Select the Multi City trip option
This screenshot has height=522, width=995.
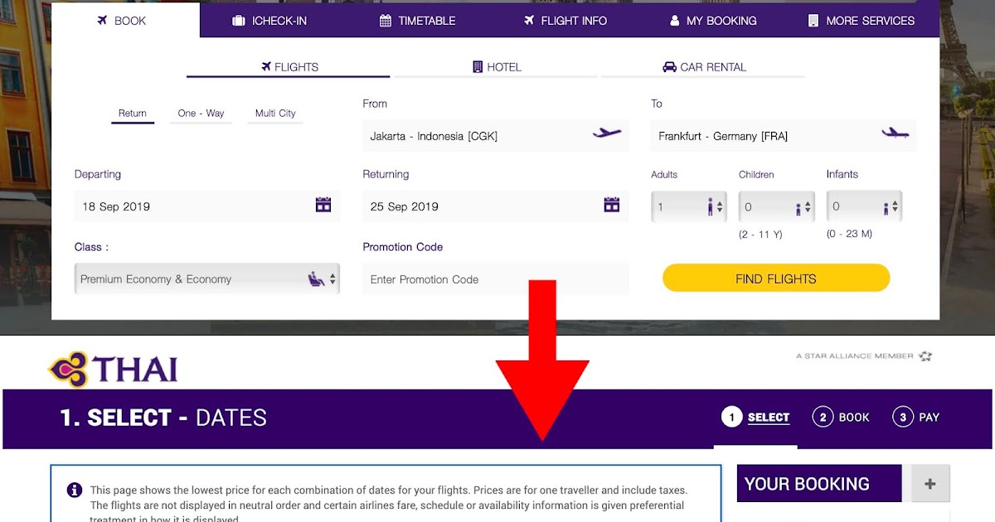click(x=275, y=114)
